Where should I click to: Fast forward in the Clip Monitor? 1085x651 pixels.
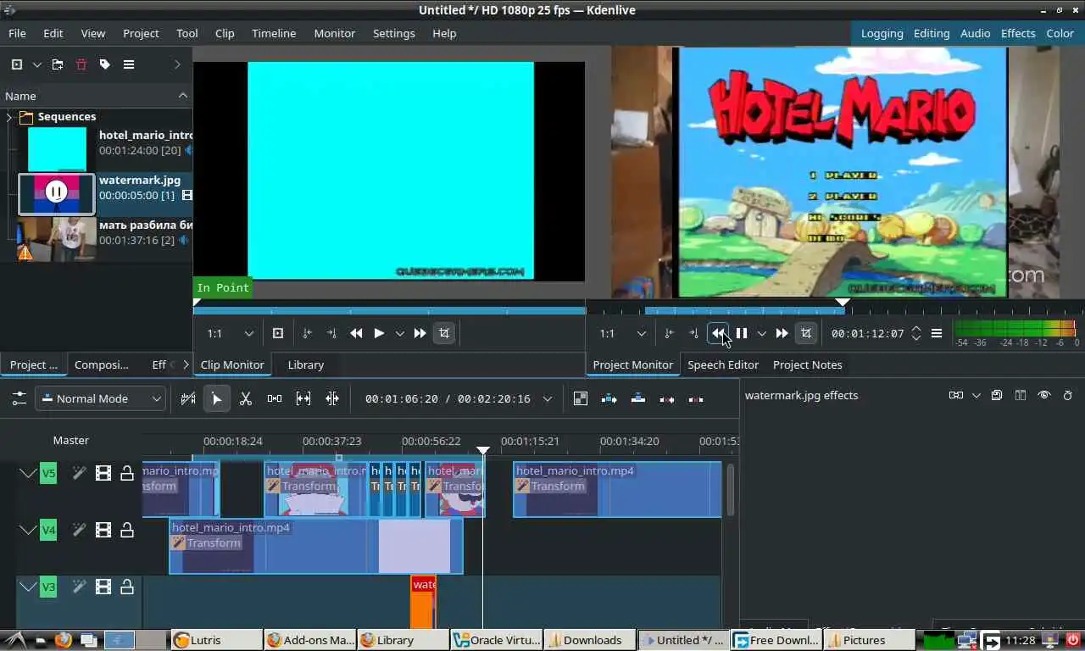[420, 333]
